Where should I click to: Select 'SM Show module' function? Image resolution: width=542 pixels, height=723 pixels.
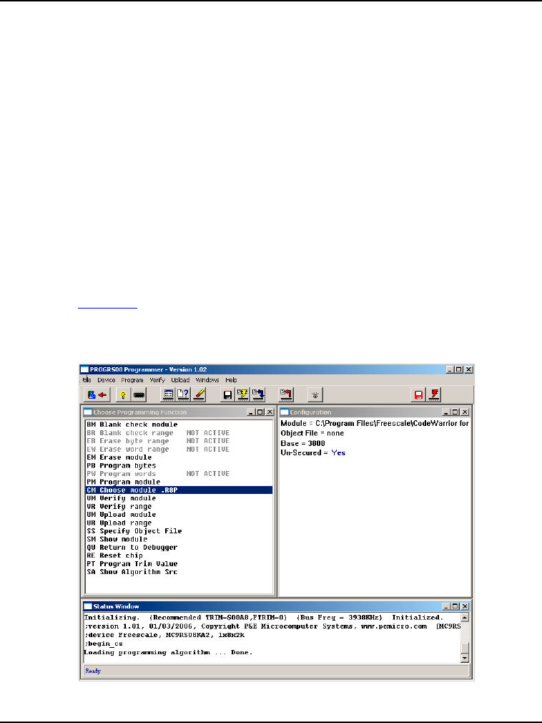pos(179,539)
